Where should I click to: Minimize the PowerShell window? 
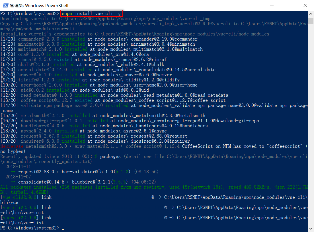(x=272, y=5)
